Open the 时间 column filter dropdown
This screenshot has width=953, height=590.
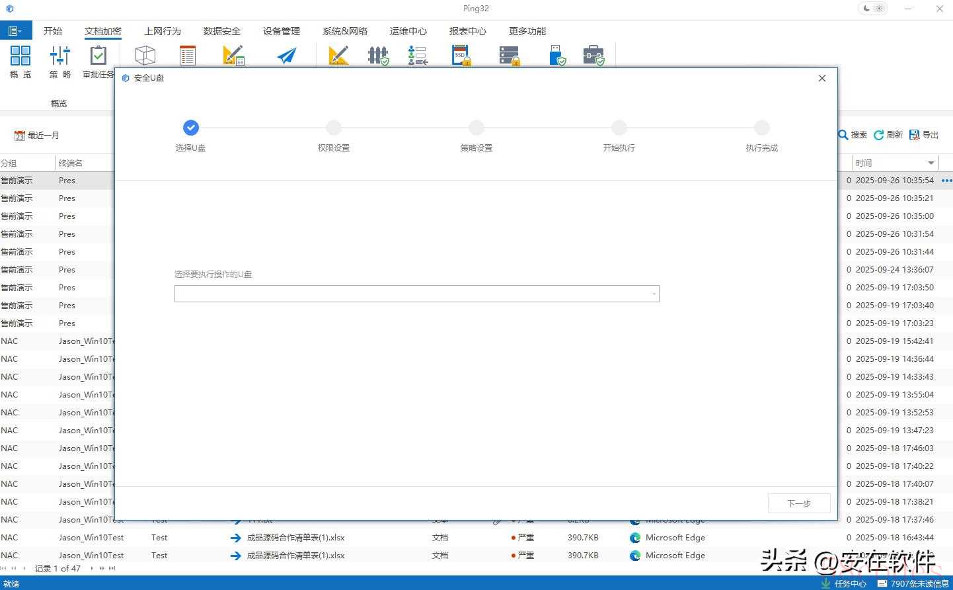[x=931, y=163]
